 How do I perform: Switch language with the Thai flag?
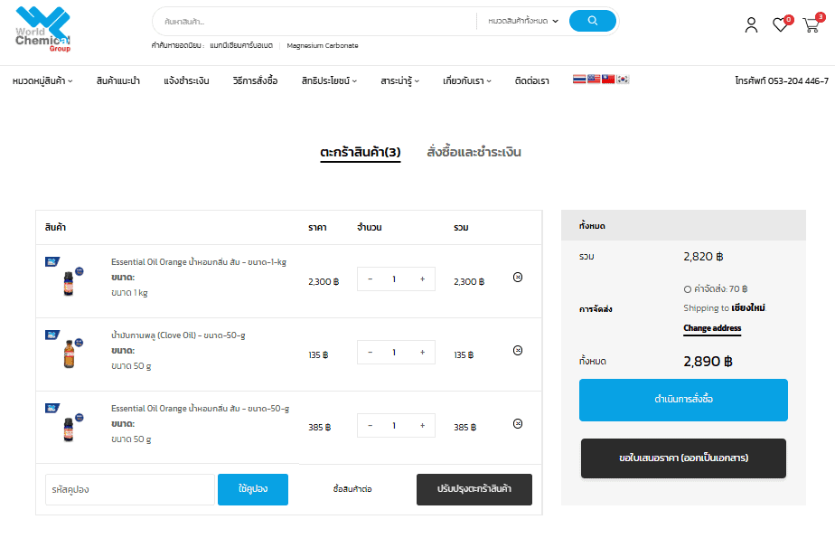click(x=579, y=80)
